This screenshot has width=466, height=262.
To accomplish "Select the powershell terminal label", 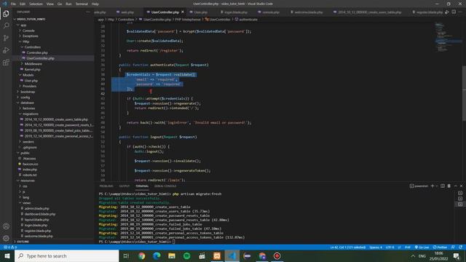I will (419, 186).
